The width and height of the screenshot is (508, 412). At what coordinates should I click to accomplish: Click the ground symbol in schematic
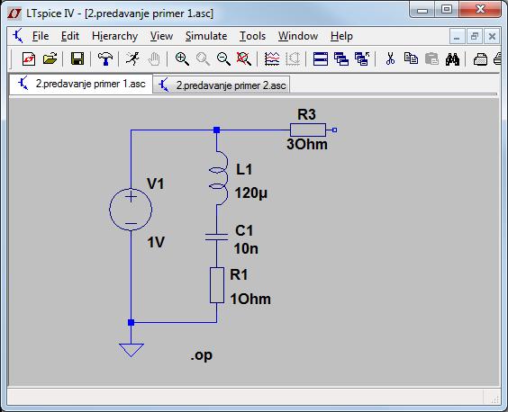point(131,350)
